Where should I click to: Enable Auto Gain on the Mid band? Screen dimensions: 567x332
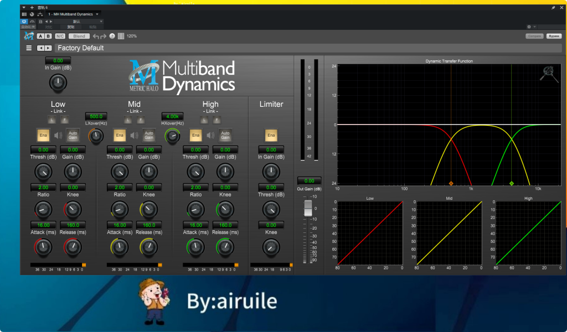149,135
